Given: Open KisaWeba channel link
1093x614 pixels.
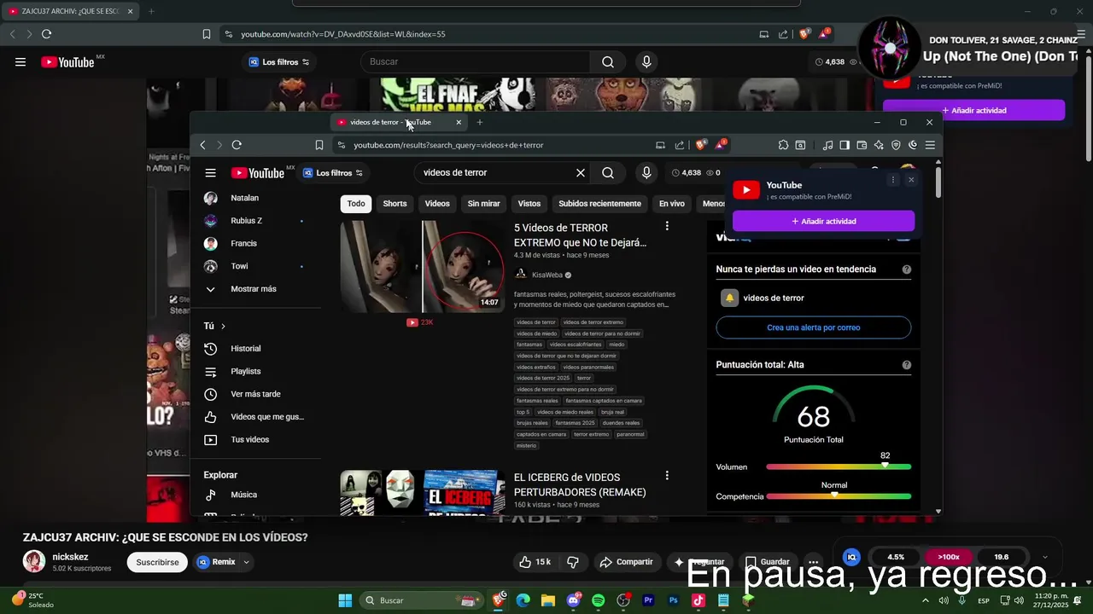Looking at the screenshot, I should click(547, 275).
